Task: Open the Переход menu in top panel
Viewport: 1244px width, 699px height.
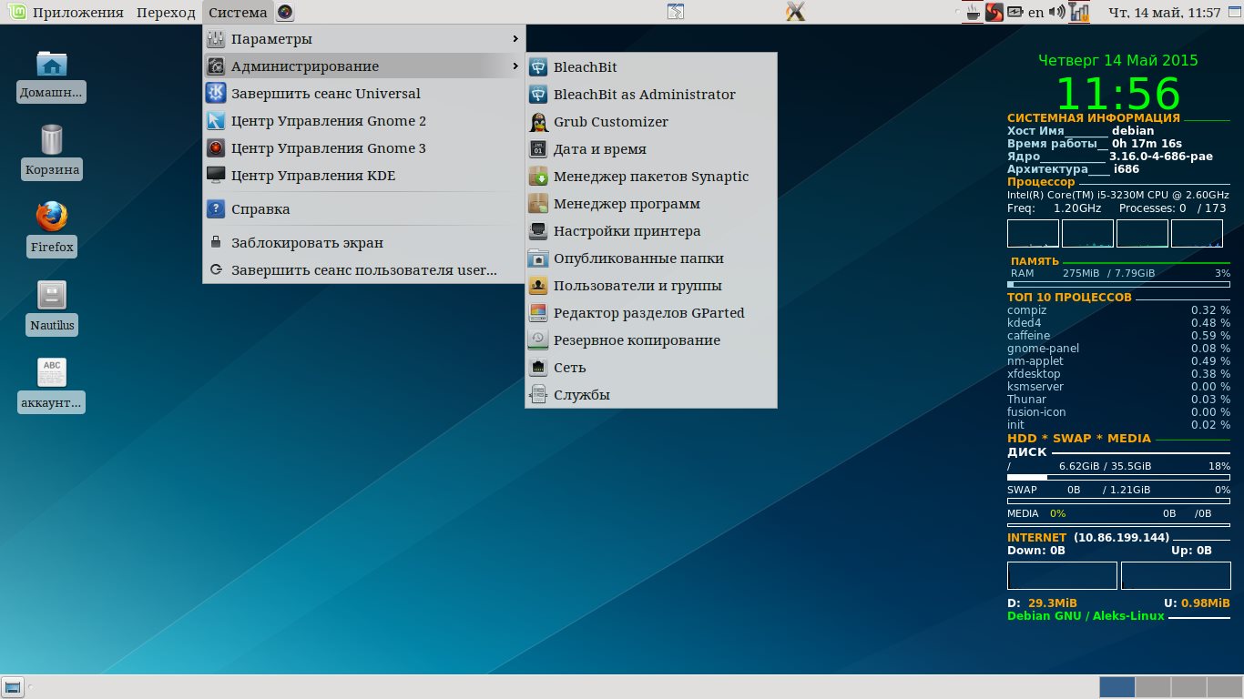Action: 166,13
